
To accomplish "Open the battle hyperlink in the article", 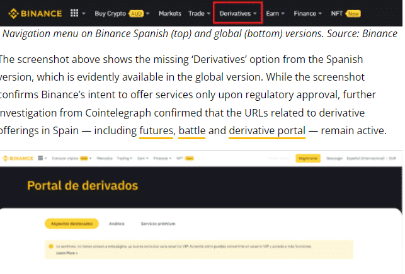I will click(192, 131).
